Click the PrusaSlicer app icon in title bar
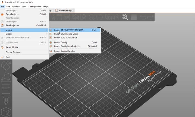This screenshot has height=117, width=195. pyautogui.click(x=2, y=2)
